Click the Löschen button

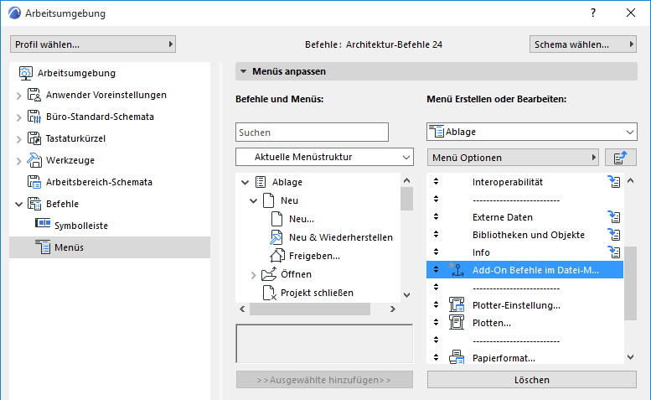pos(532,380)
